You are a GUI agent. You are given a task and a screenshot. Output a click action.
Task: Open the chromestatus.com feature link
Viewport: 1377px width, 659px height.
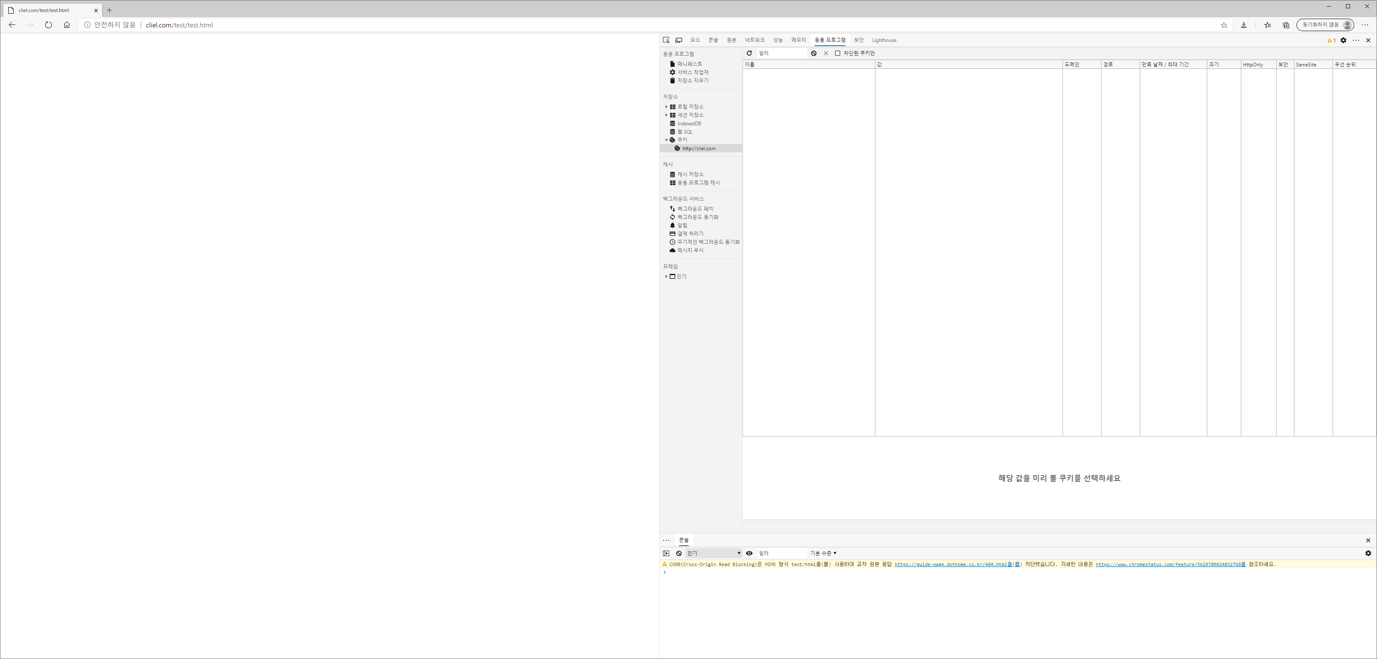[x=1170, y=564]
